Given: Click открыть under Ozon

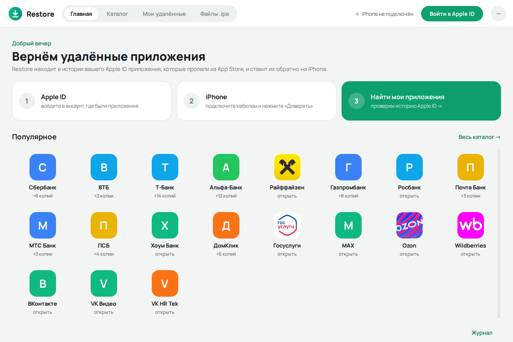Looking at the screenshot, I should tap(410, 254).
